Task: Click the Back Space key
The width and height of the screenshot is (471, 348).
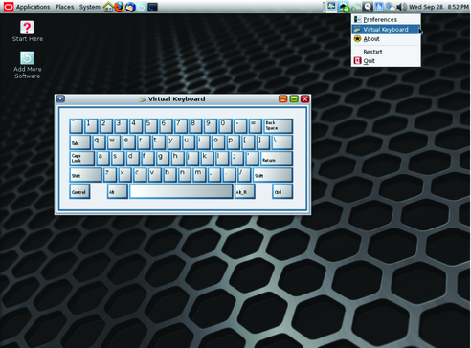Action: 278,126
